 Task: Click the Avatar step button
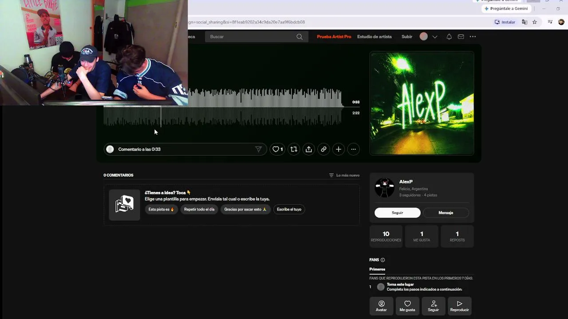coord(381,306)
